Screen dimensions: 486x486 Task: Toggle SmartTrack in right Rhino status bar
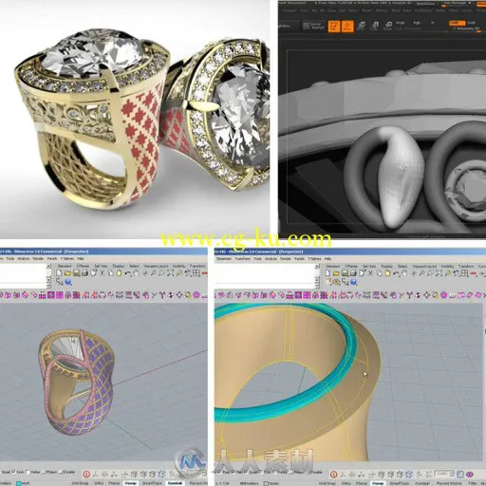point(400,483)
